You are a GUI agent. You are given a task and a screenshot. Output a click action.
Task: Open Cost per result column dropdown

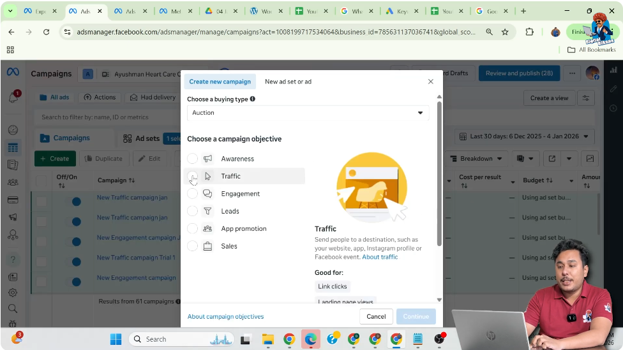click(x=513, y=181)
